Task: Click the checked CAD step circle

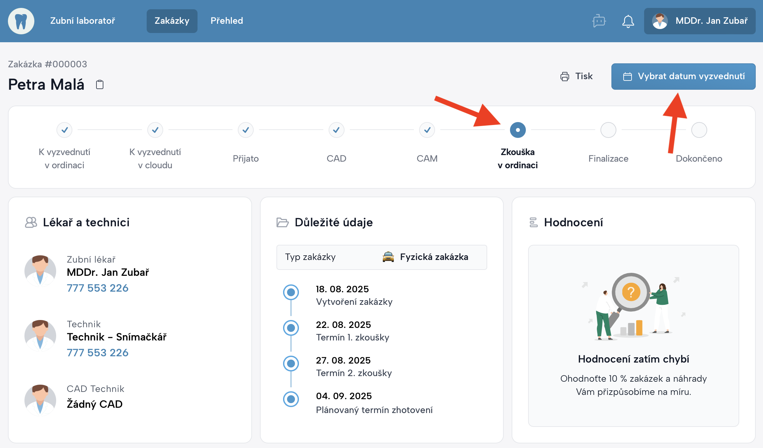Action: [x=336, y=130]
